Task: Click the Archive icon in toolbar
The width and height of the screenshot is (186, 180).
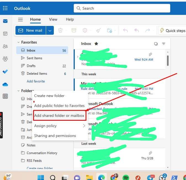Action: (x=74, y=30)
